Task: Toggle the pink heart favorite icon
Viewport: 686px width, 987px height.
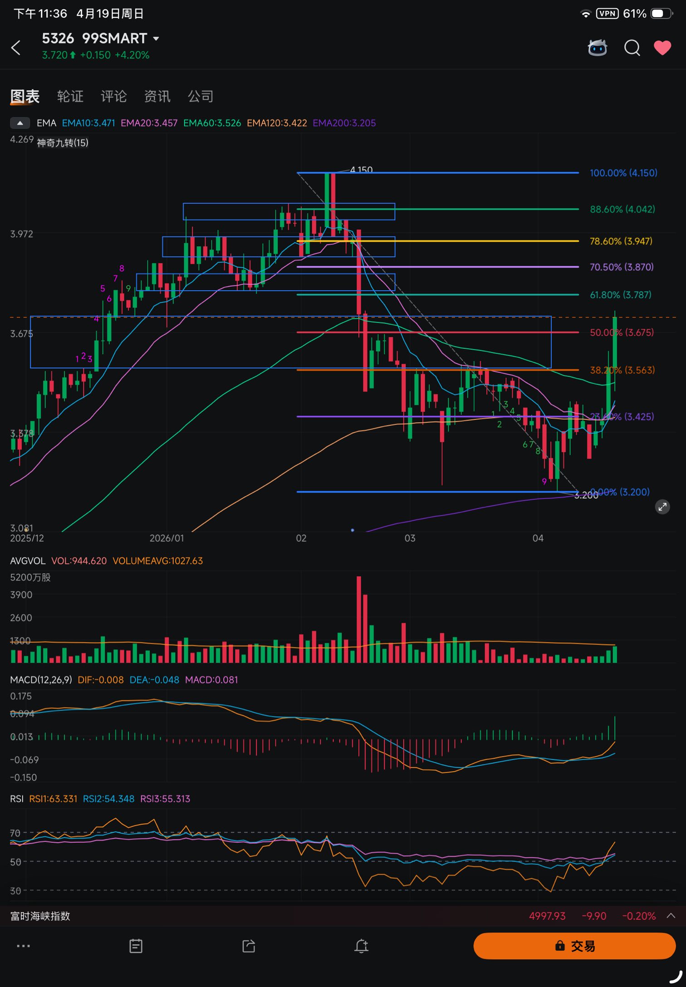Action: [662, 48]
